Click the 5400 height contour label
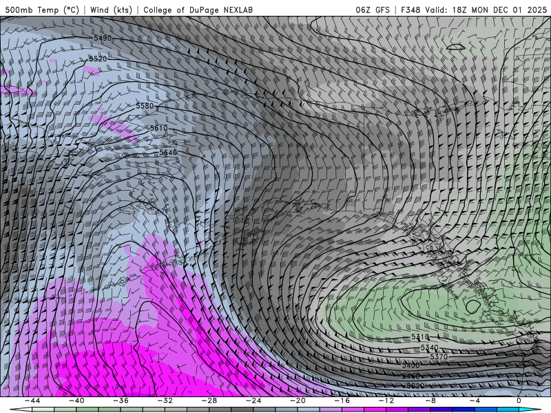 click(x=410, y=366)
